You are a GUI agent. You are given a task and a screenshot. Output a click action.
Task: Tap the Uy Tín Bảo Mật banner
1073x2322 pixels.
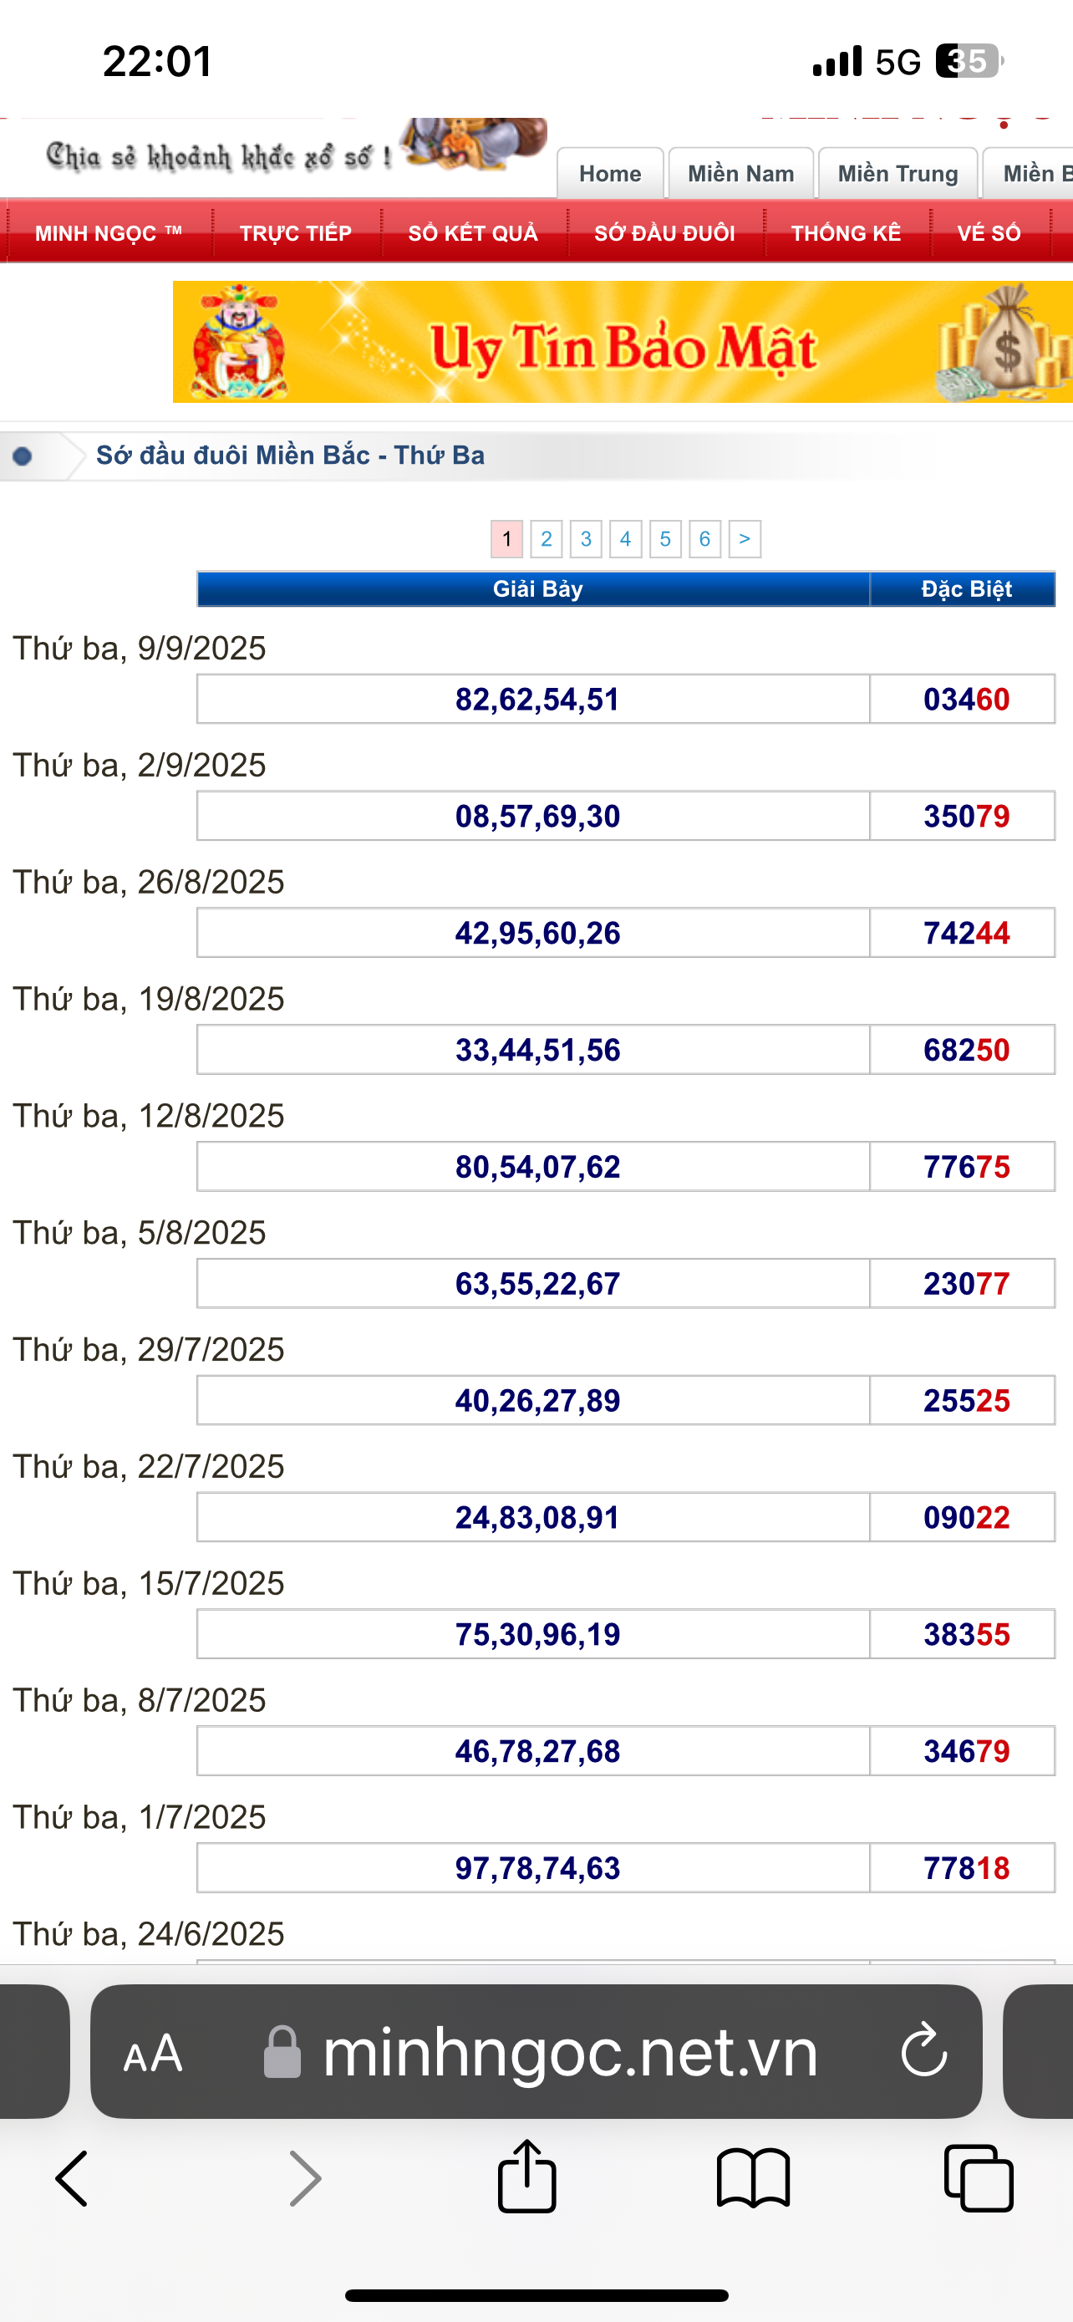pyautogui.click(x=622, y=343)
